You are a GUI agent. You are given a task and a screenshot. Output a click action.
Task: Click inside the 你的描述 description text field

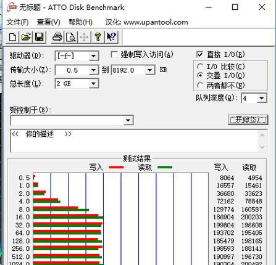click(x=134, y=141)
